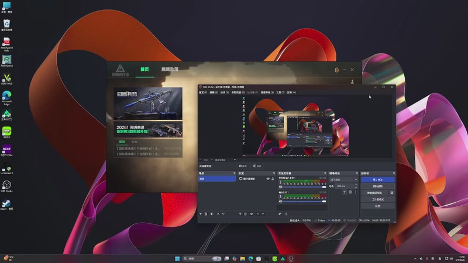Pop out the Scenes dock

click(x=235, y=173)
